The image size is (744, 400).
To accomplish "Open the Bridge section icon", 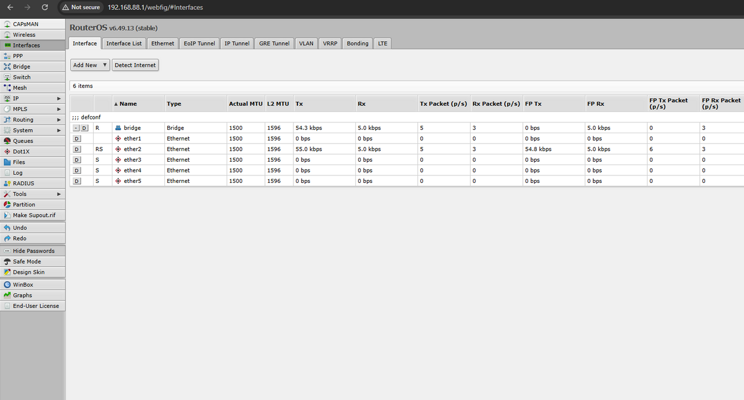I will pos(7,67).
